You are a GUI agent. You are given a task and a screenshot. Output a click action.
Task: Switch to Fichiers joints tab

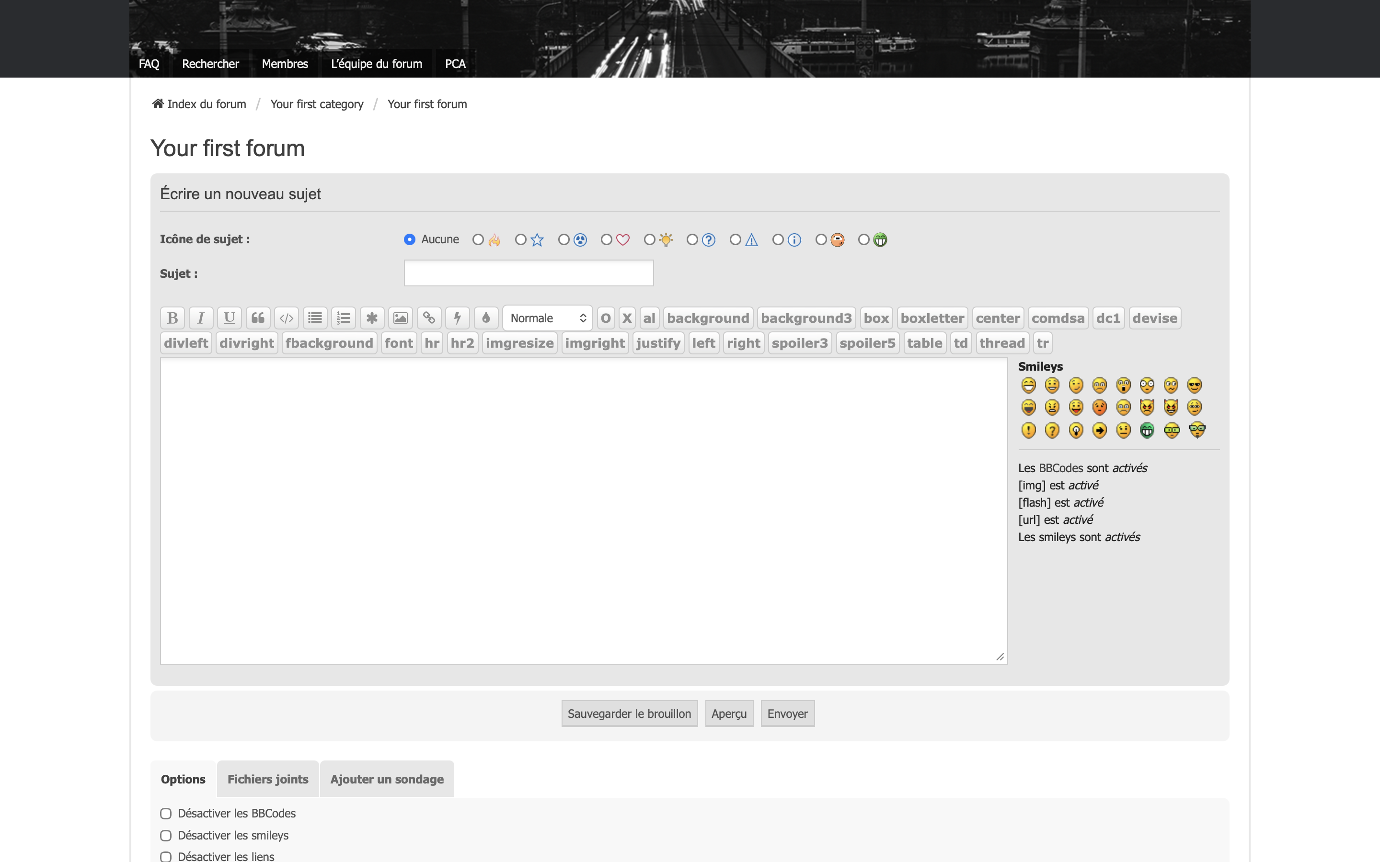pyautogui.click(x=267, y=779)
